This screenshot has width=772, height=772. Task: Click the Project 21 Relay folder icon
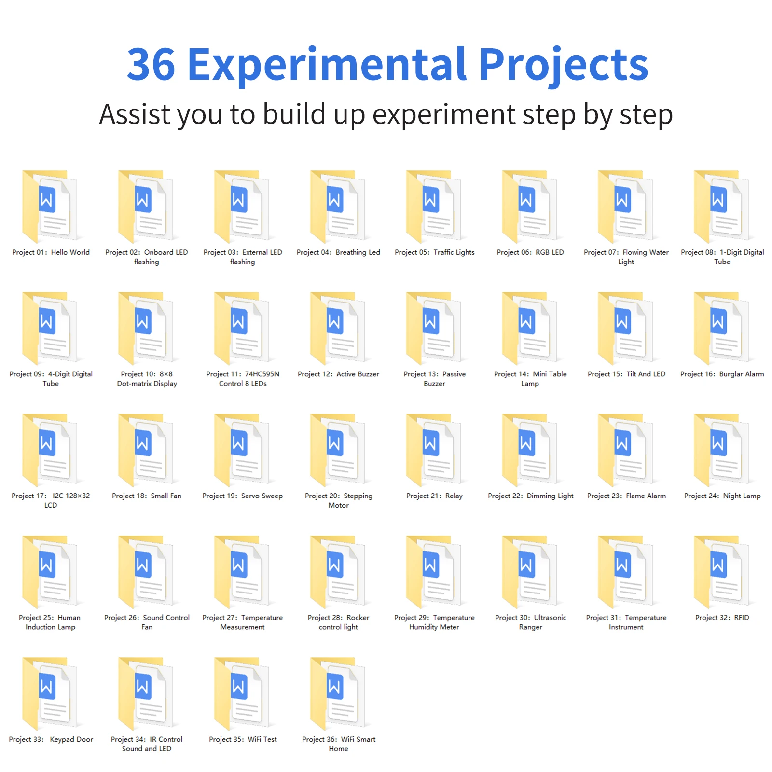point(434,450)
